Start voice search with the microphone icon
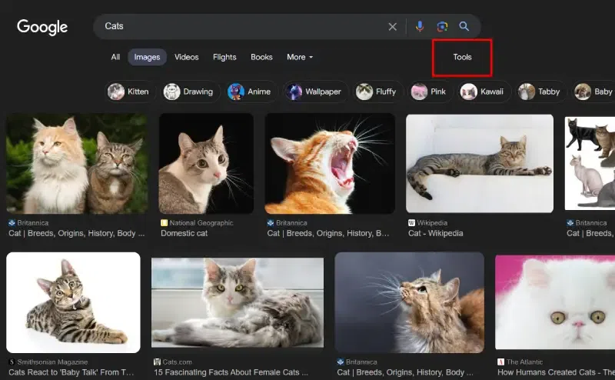The width and height of the screenshot is (615, 380). [x=420, y=26]
